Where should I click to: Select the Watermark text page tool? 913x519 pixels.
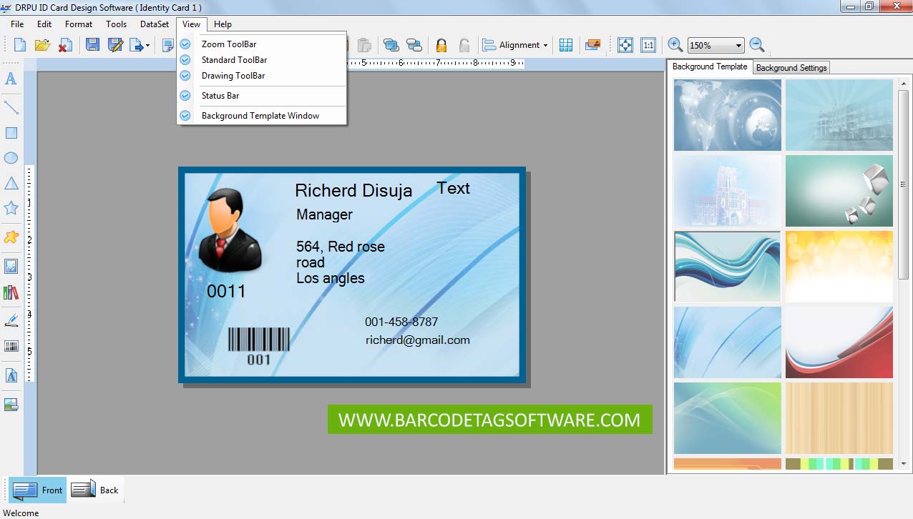[x=11, y=375]
